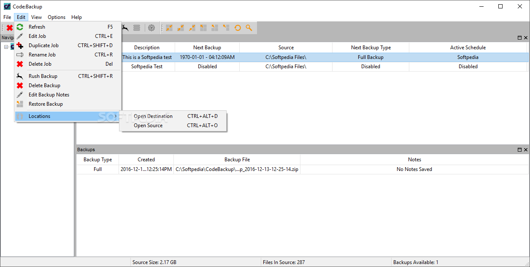Sort backups by Notes column header
This screenshot has width=530, height=267.
[x=414, y=160]
